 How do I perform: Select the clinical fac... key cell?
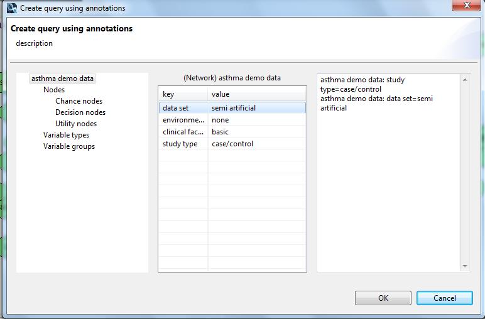click(x=183, y=132)
